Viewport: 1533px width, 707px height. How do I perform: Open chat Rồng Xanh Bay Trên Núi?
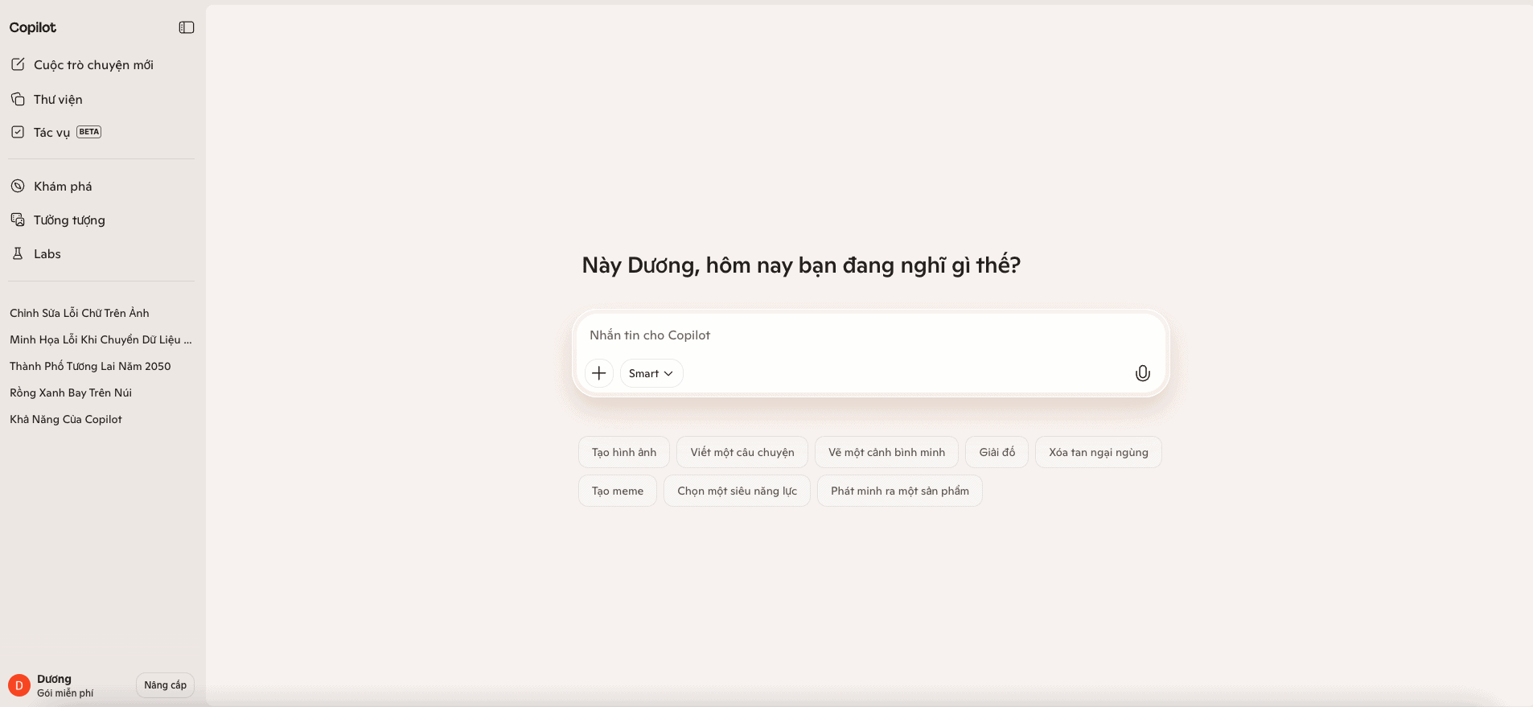pyautogui.click(x=71, y=393)
